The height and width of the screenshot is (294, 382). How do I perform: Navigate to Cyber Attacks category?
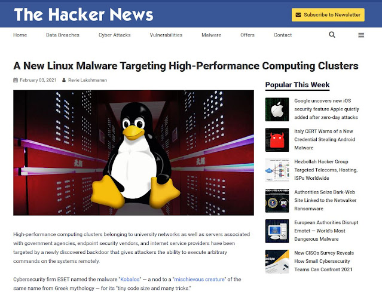[115, 35]
